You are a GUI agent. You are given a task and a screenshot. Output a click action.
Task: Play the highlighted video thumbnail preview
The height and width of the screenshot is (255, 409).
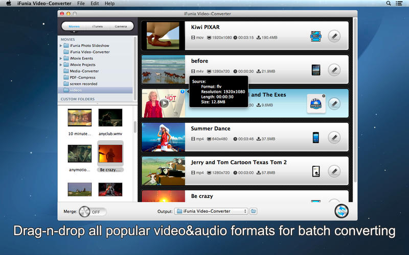click(x=163, y=104)
